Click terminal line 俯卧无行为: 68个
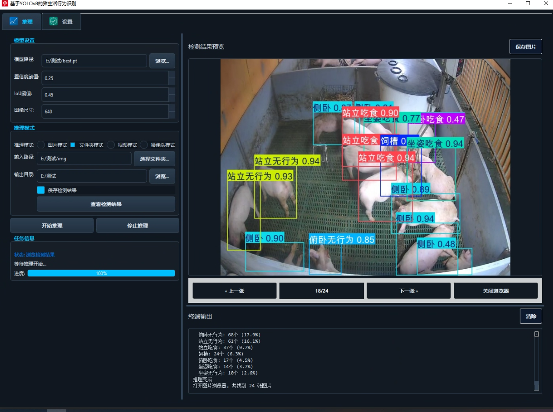Viewport: 553px width, 412px height. click(x=229, y=335)
